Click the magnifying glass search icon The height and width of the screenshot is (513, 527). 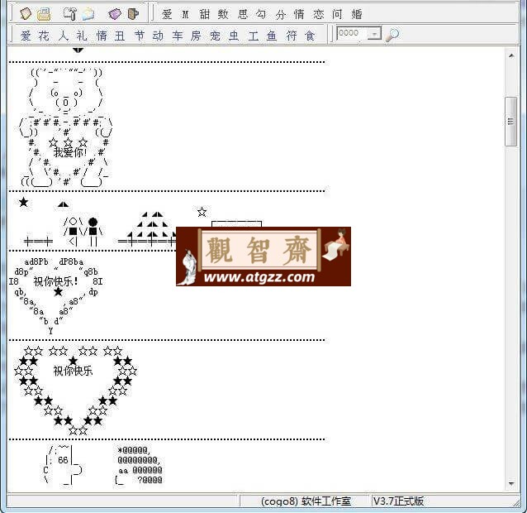click(x=392, y=34)
